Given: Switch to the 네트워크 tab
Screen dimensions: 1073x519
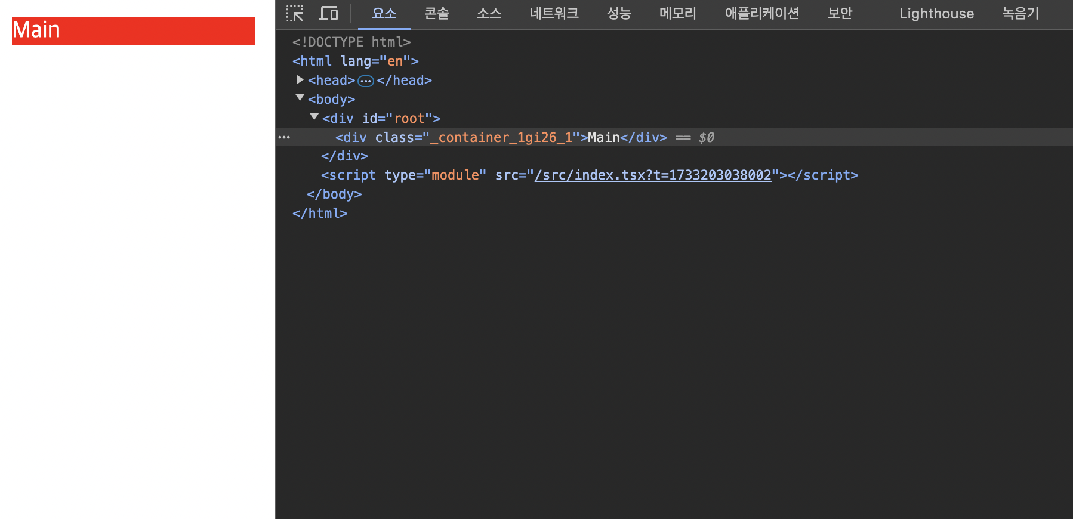Looking at the screenshot, I should [554, 14].
